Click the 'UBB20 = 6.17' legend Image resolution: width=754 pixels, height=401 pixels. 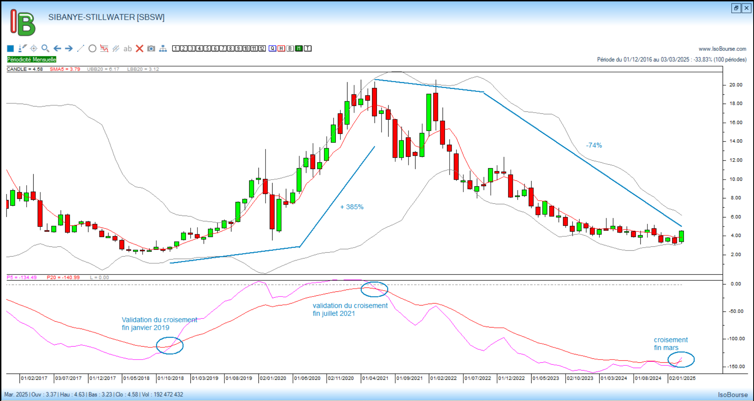(103, 69)
